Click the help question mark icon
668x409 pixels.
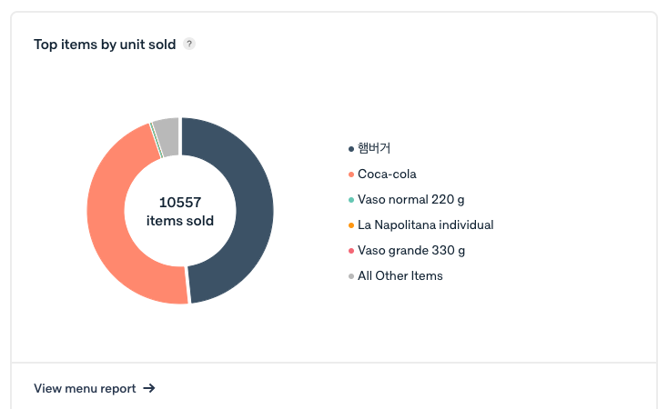tap(189, 44)
